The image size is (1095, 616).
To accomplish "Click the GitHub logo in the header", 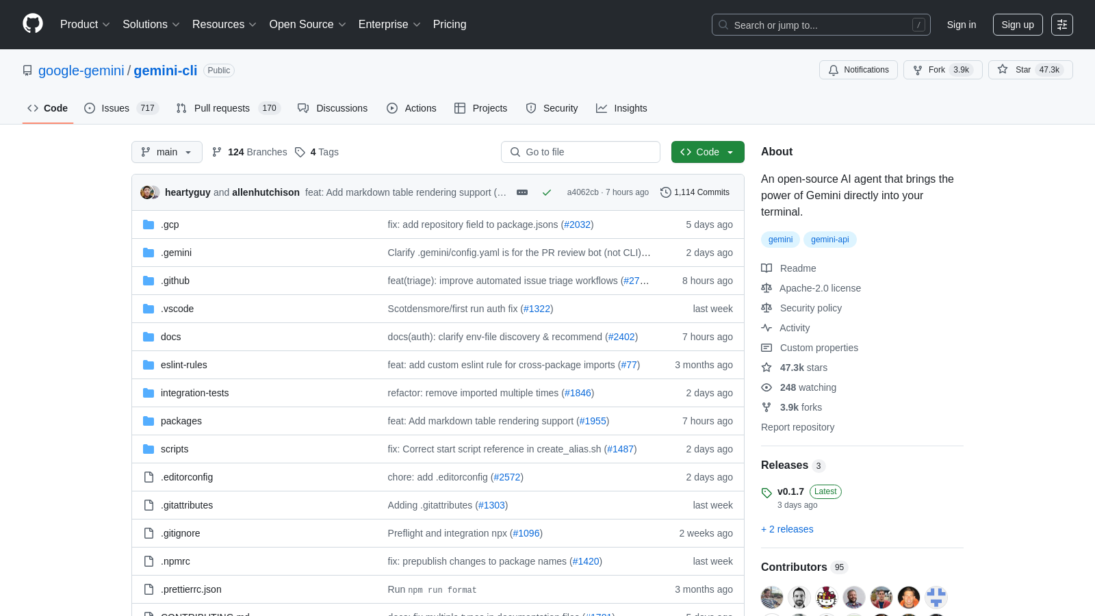I will coord(32,24).
